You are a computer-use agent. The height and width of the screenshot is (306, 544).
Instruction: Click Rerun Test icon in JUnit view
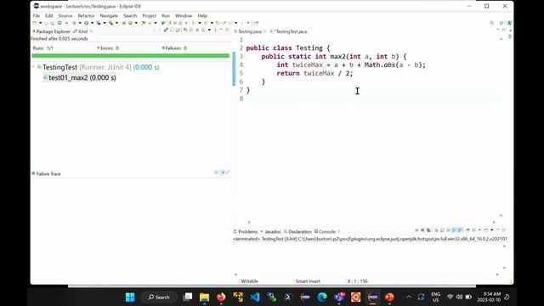(x=185, y=30)
